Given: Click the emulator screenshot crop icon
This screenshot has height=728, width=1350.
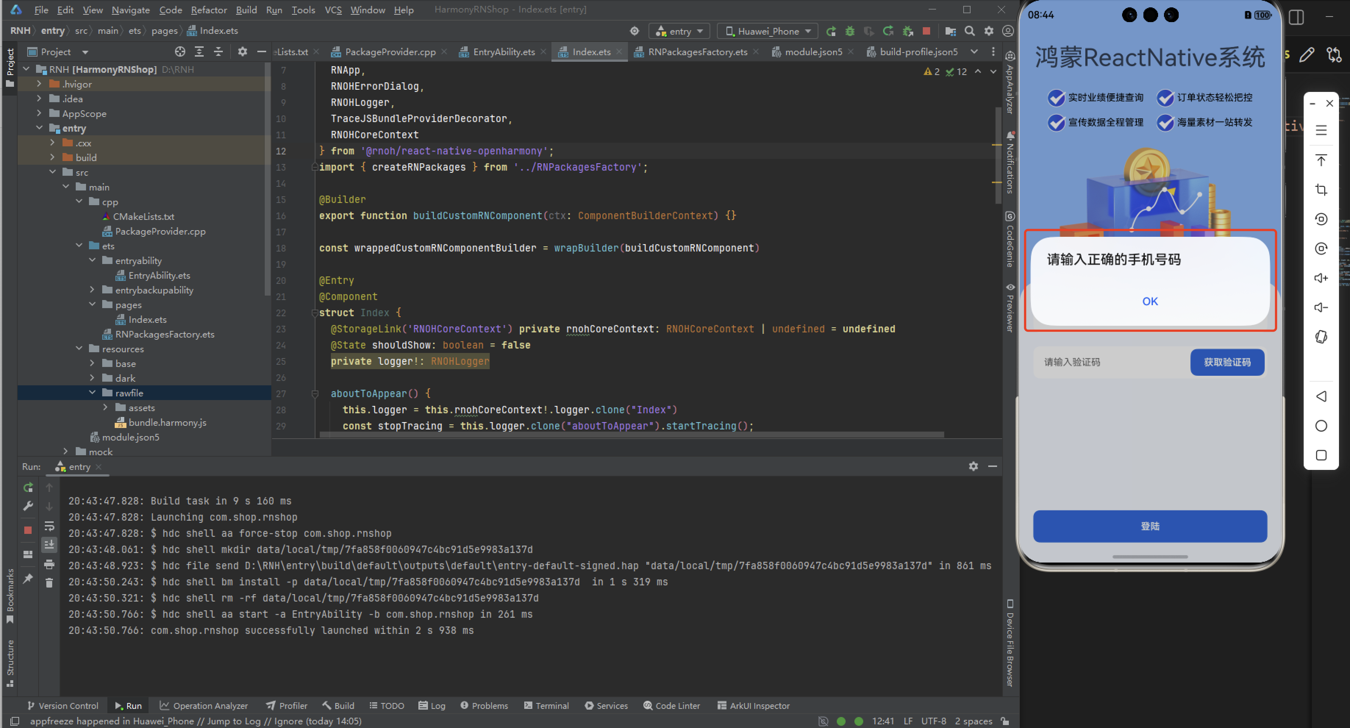Looking at the screenshot, I should pos(1321,190).
